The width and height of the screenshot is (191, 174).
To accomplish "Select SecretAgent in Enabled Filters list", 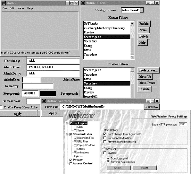I will click(x=107, y=70).
